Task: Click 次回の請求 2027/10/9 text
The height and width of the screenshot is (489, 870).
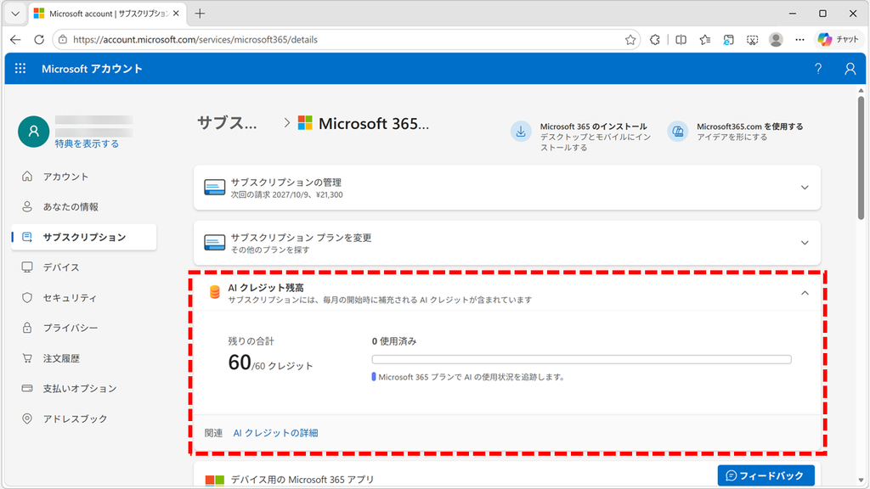Action: click(287, 194)
